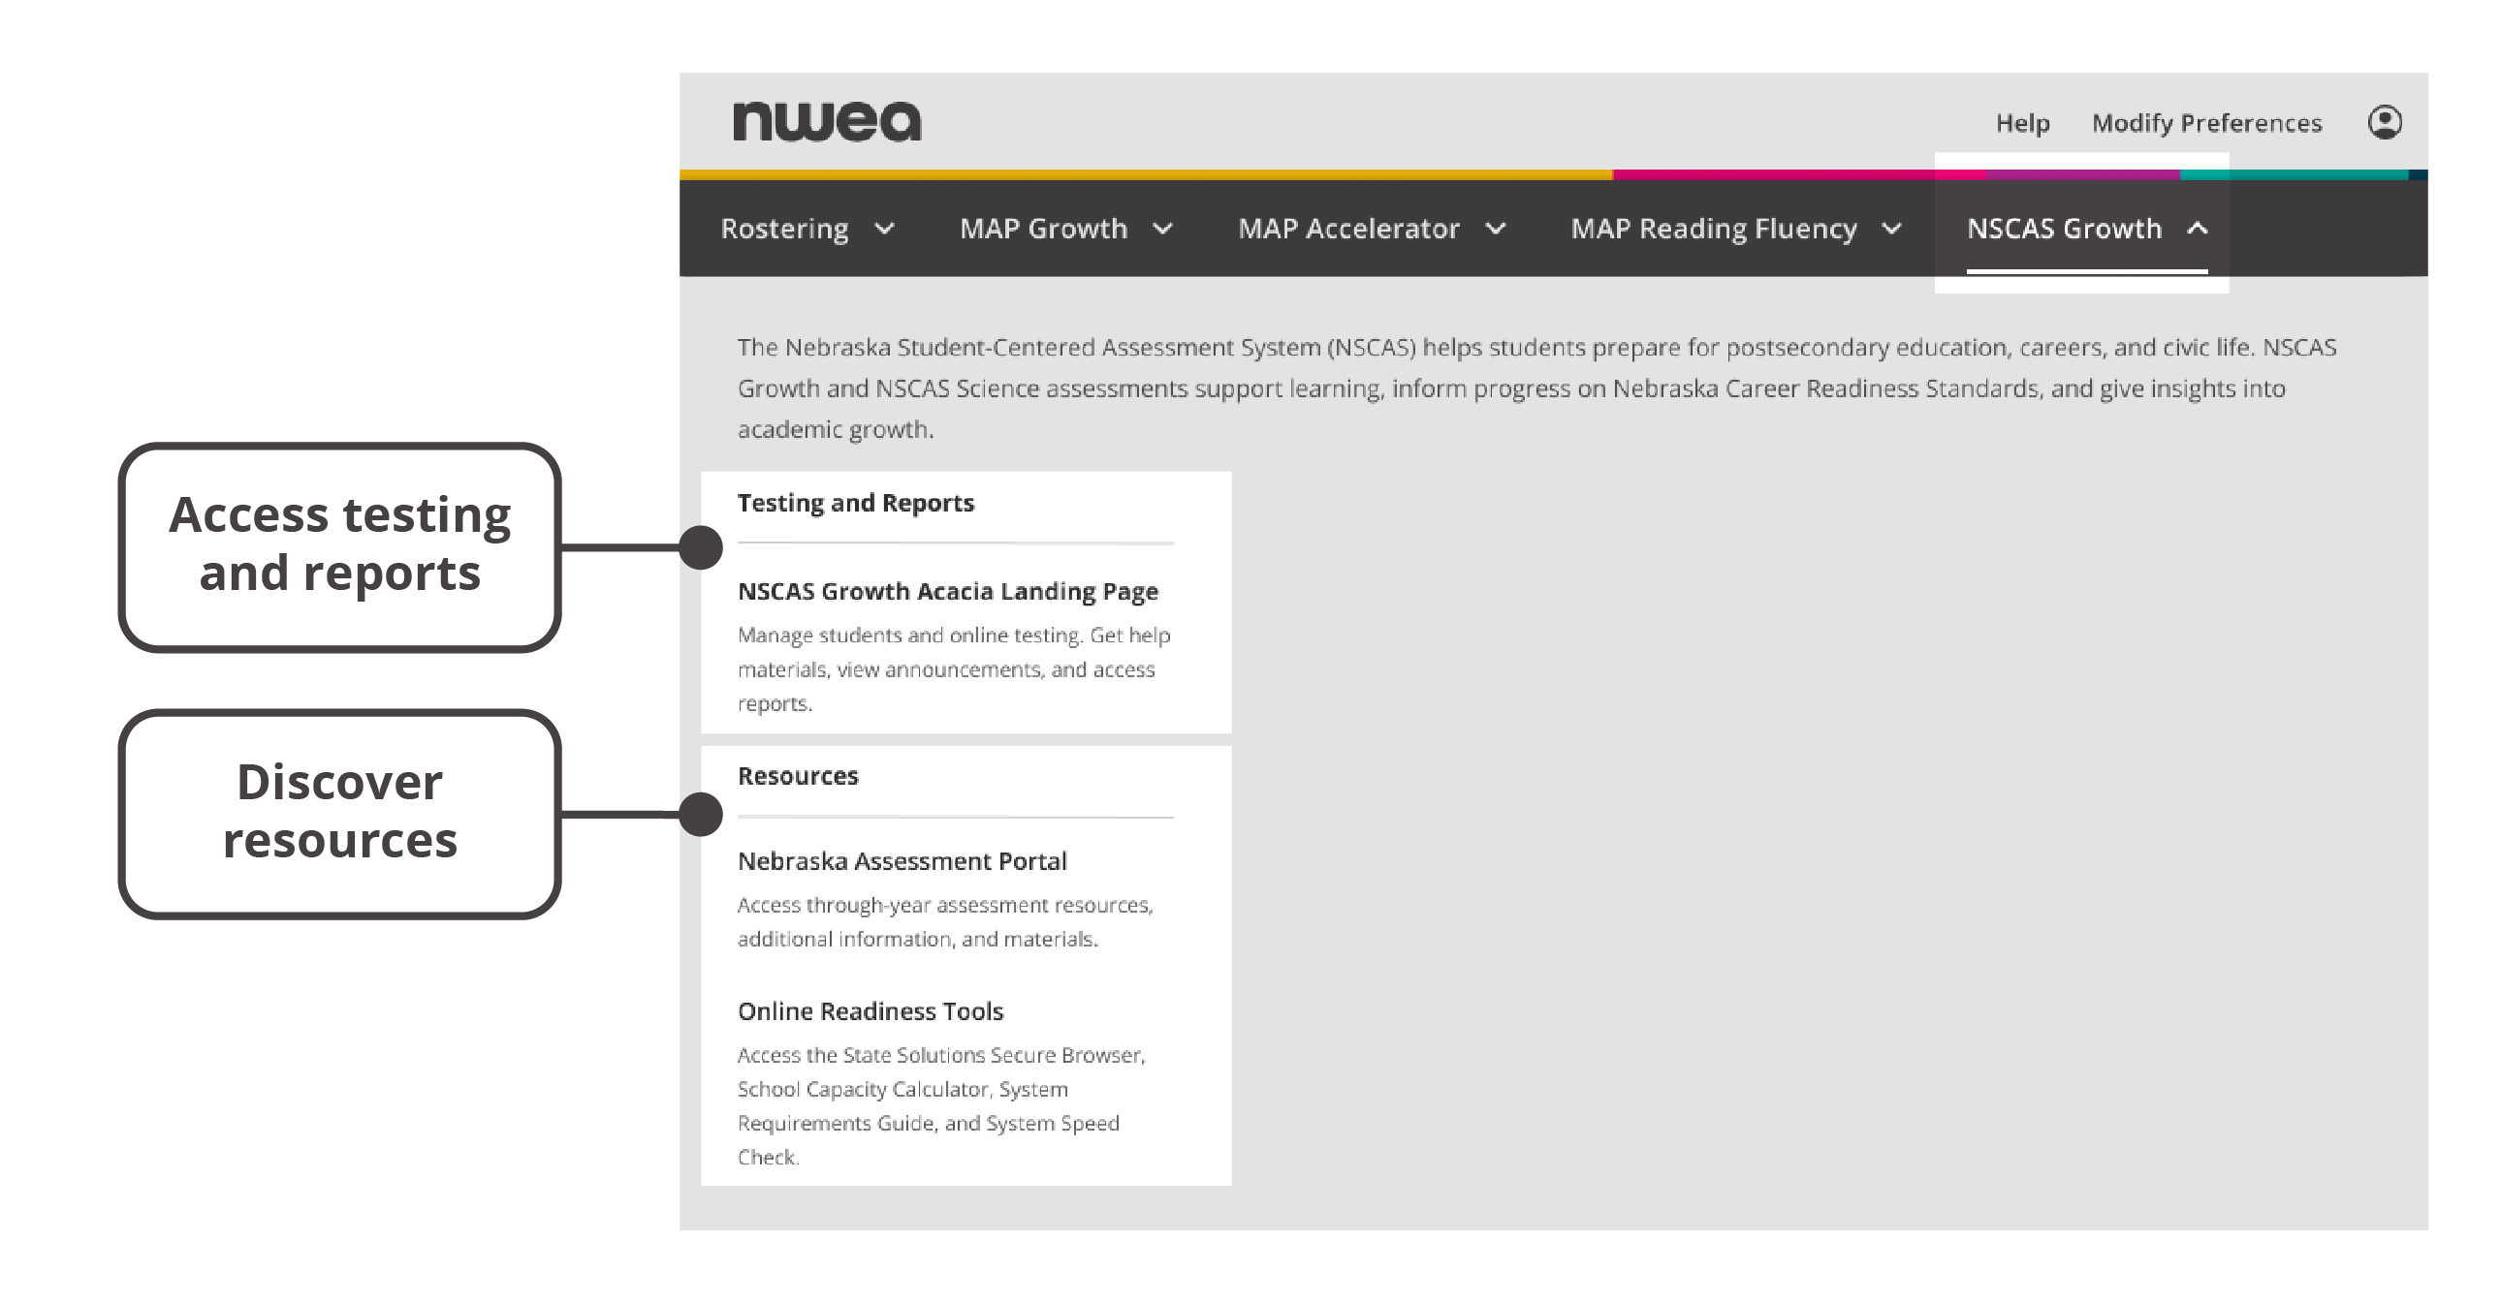Visit the Nebraska Assessment Portal
This screenshot has height=1303, width=2501.
click(x=902, y=860)
